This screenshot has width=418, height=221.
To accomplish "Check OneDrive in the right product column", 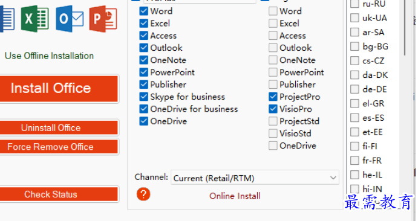I will [x=273, y=146].
